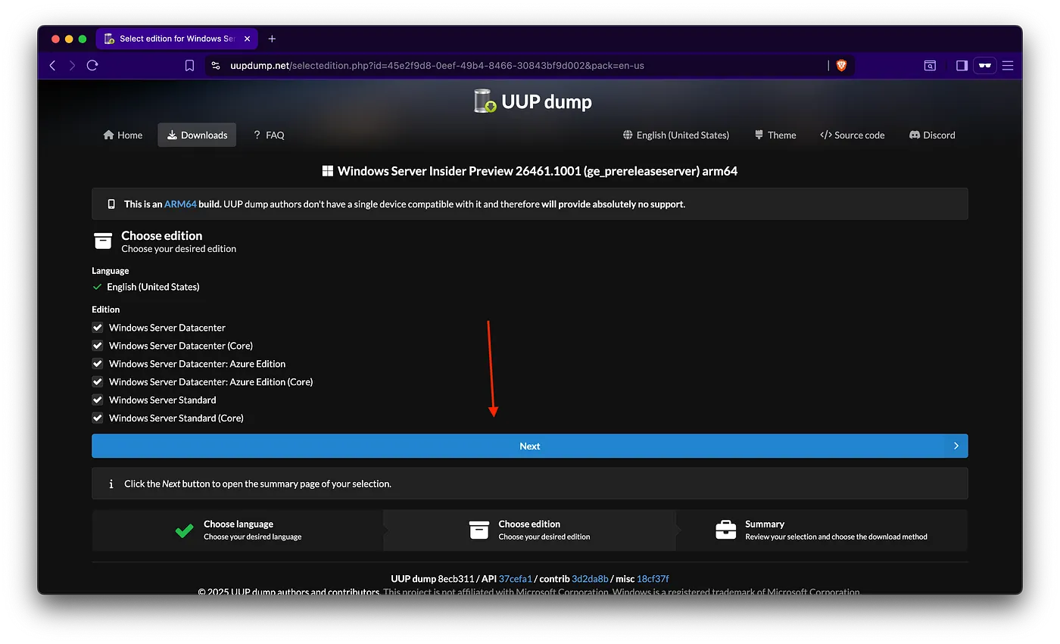Click the address bar URL field
This screenshot has height=644, width=1060.
pos(515,66)
